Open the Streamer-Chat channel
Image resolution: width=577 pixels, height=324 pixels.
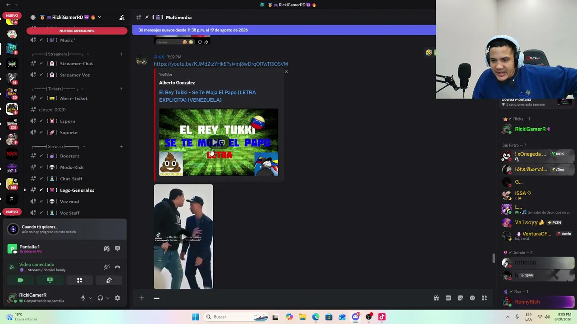77,63
